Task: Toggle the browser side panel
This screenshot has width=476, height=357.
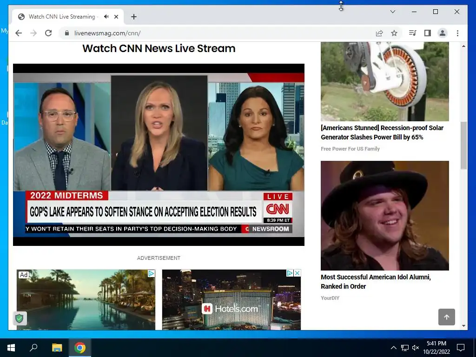Action: point(428,33)
